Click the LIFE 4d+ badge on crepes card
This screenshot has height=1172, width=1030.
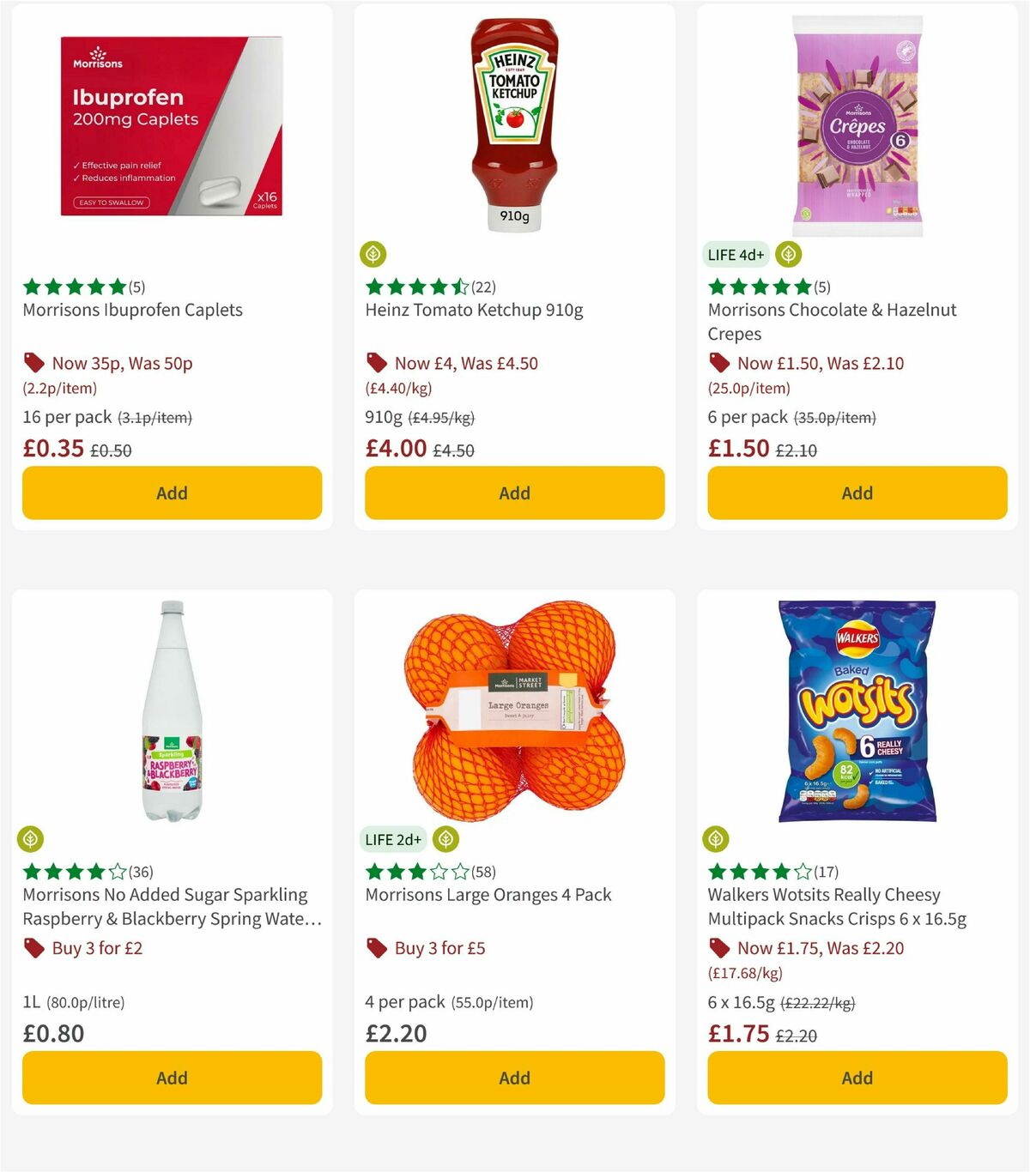tap(736, 255)
